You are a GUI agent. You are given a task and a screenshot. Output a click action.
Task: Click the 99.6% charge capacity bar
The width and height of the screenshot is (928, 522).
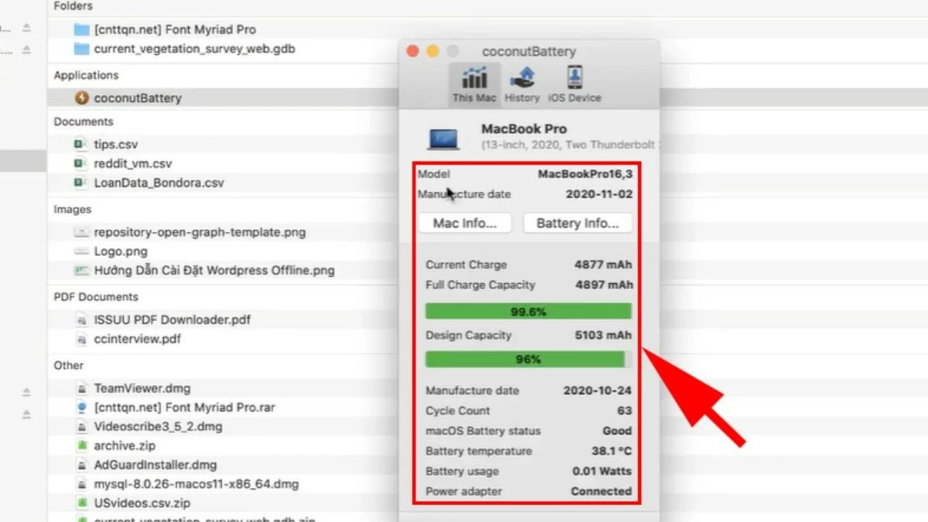click(528, 311)
